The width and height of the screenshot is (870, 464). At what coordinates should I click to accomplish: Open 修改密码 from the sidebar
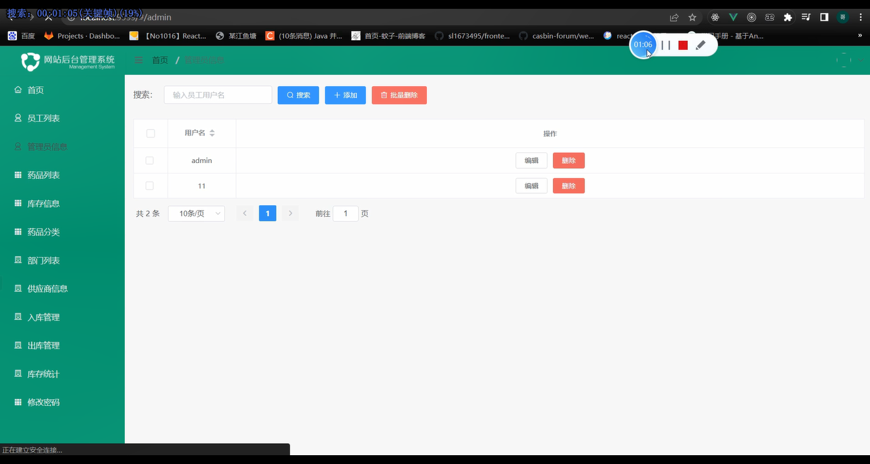click(44, 402)
